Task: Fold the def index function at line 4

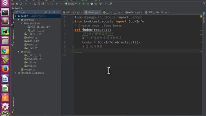Action: pos(73,30)
